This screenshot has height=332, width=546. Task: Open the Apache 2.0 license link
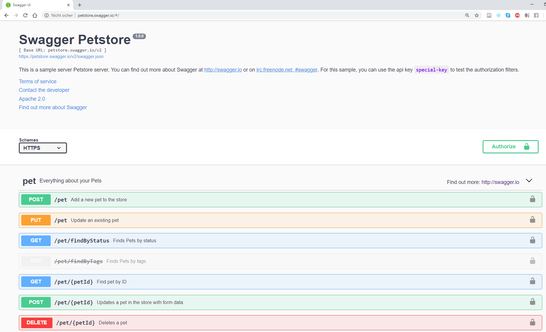pyautogui.click(x=32, y=99)
